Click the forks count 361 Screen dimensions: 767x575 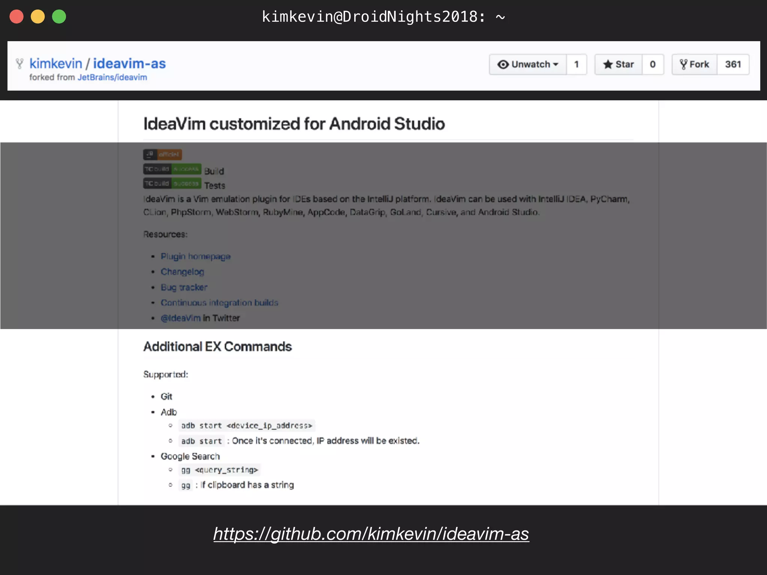click(x=733, y=64)
